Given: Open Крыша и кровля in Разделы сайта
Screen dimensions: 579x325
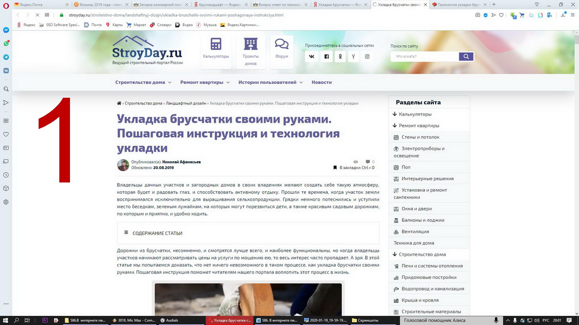Looking at the screenshot, I should click(420, 300).
